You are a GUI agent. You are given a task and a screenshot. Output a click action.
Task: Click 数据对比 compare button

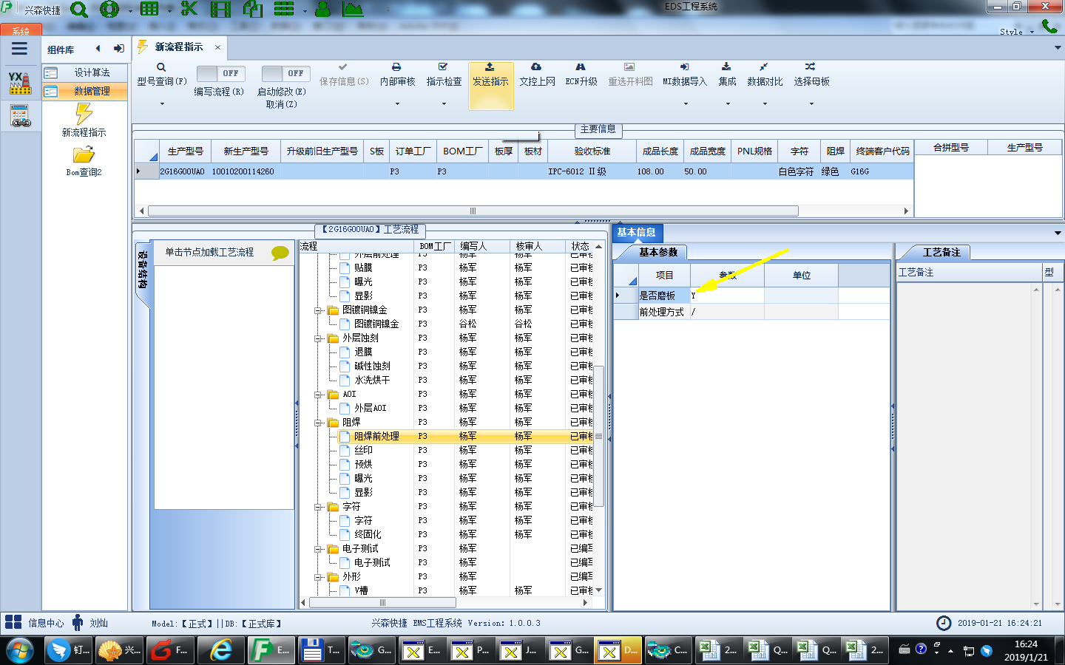[x=765, y=74]
